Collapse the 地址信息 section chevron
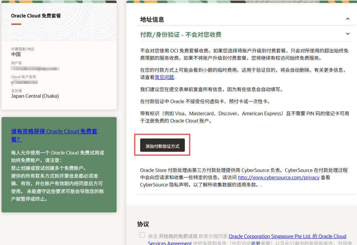Screen dimensions: 357x245 click(x=347, y=19)
